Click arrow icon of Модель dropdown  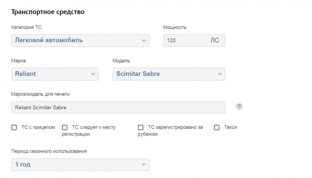point(220,74)
